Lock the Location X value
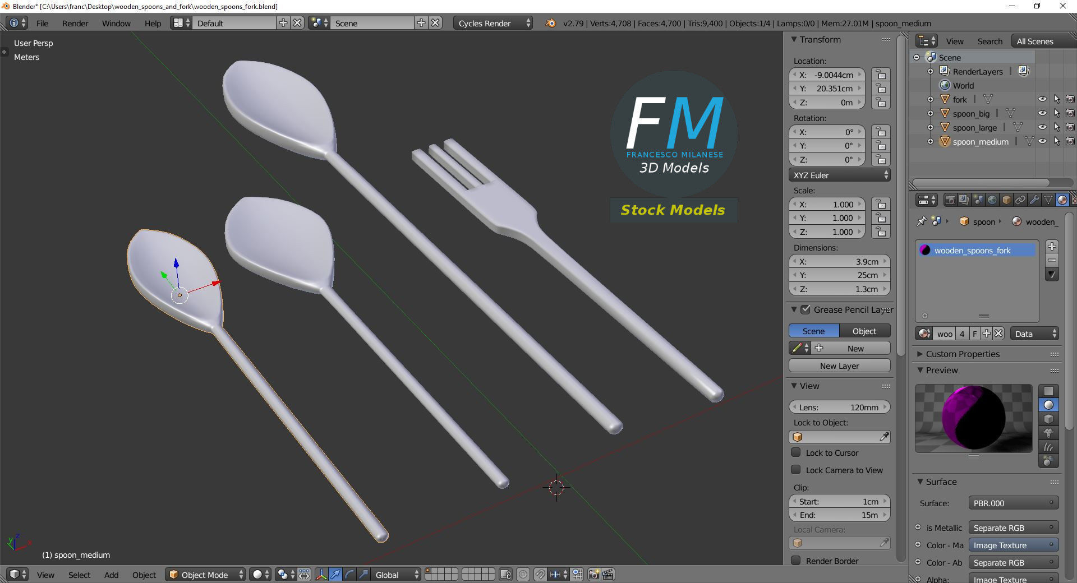This screenshot has height=583, width=1077. pyautogui.click(x=881, y=75)
